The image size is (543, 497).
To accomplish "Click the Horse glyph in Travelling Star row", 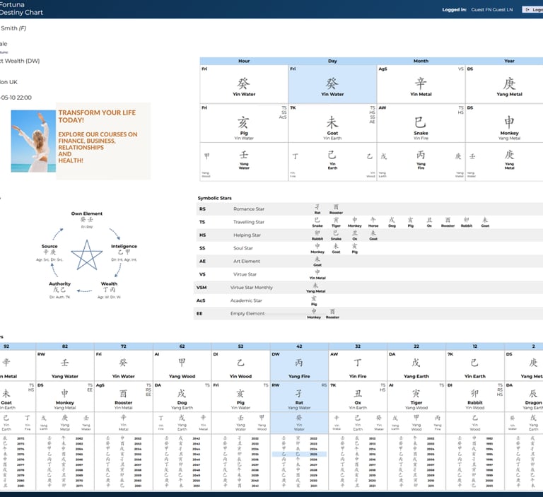I will click(x=373, y=220).
